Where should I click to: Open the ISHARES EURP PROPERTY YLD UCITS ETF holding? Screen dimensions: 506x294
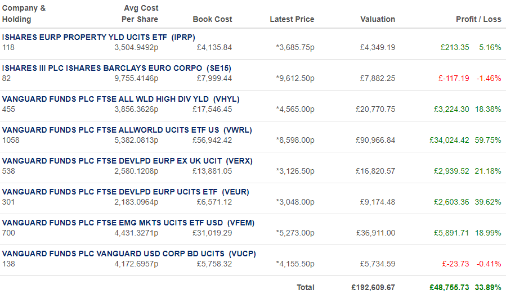coord(98,38)
